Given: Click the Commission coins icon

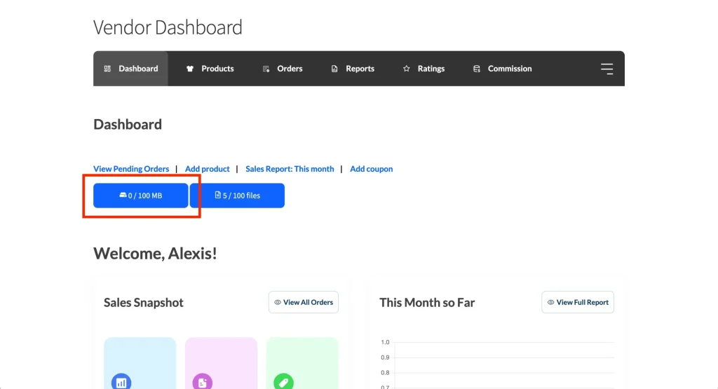Looking at the screenshot, I should [x=477, y=69].
